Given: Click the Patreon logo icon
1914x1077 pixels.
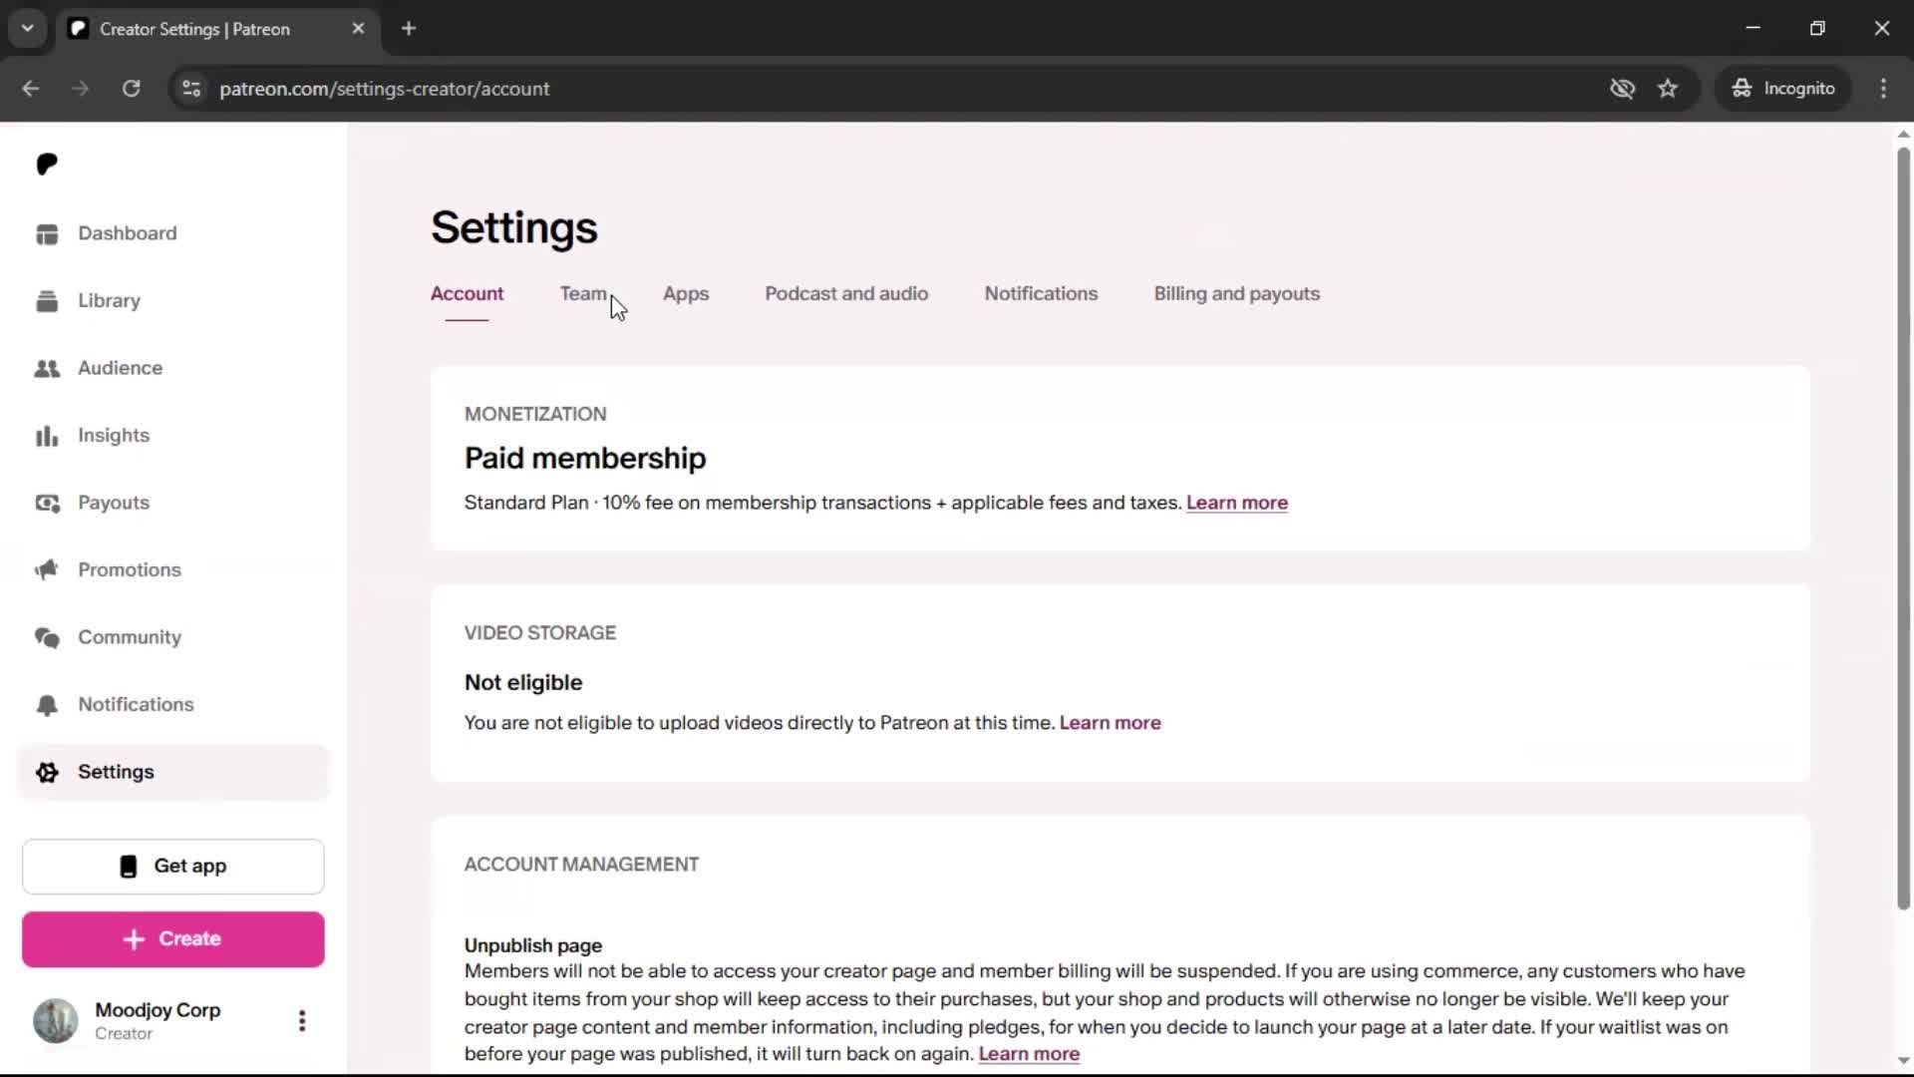Looking at the screenshot, I should coord(47,165).
